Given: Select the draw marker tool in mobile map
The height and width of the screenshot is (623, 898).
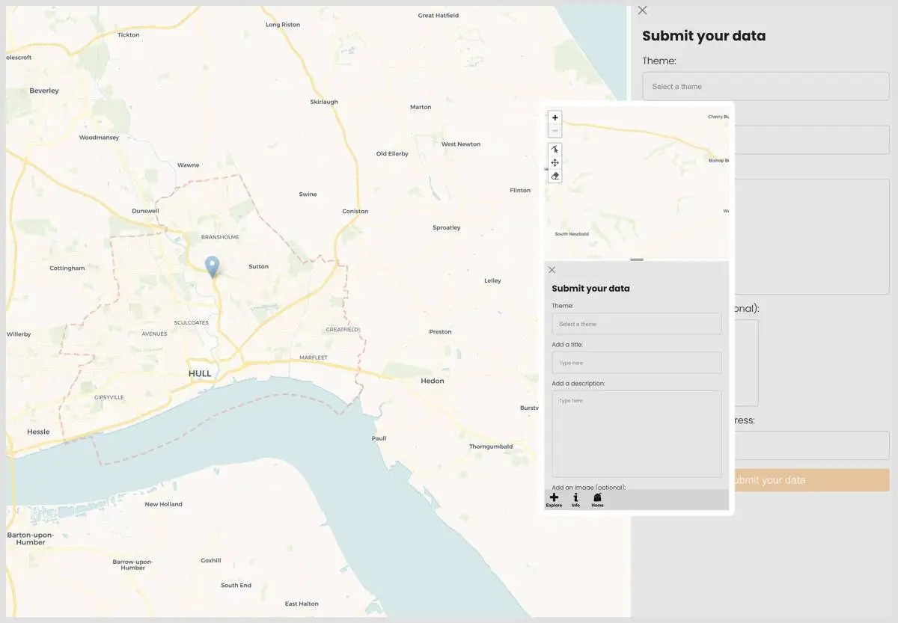Looking at the screenshot, I should pyautogui.click(x=555, y=150).
